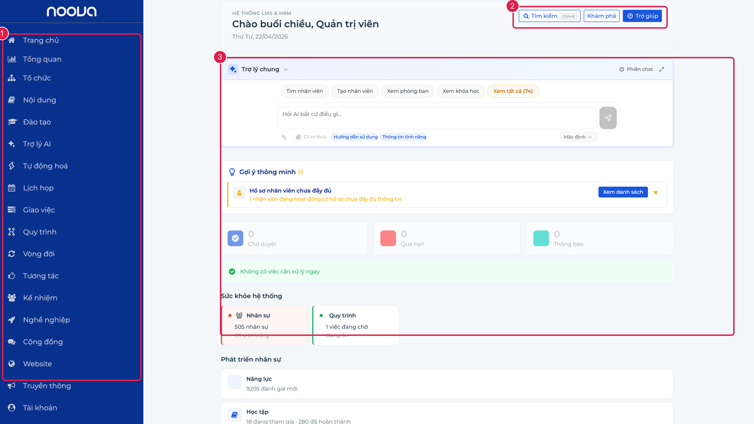Open Trợ giúp help button
The width and height of the screenshot is (754, 424).
642,16
